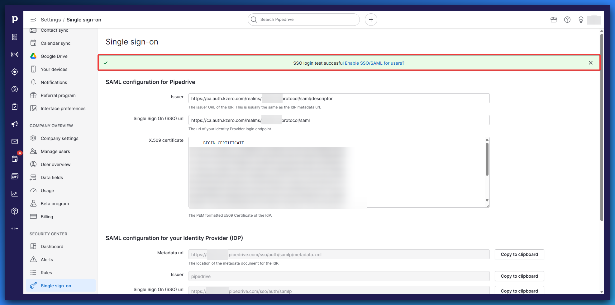Screen dimensions: 615x305
Task: Click the Marketplace icon in top bar
Action: pos(554,20)
